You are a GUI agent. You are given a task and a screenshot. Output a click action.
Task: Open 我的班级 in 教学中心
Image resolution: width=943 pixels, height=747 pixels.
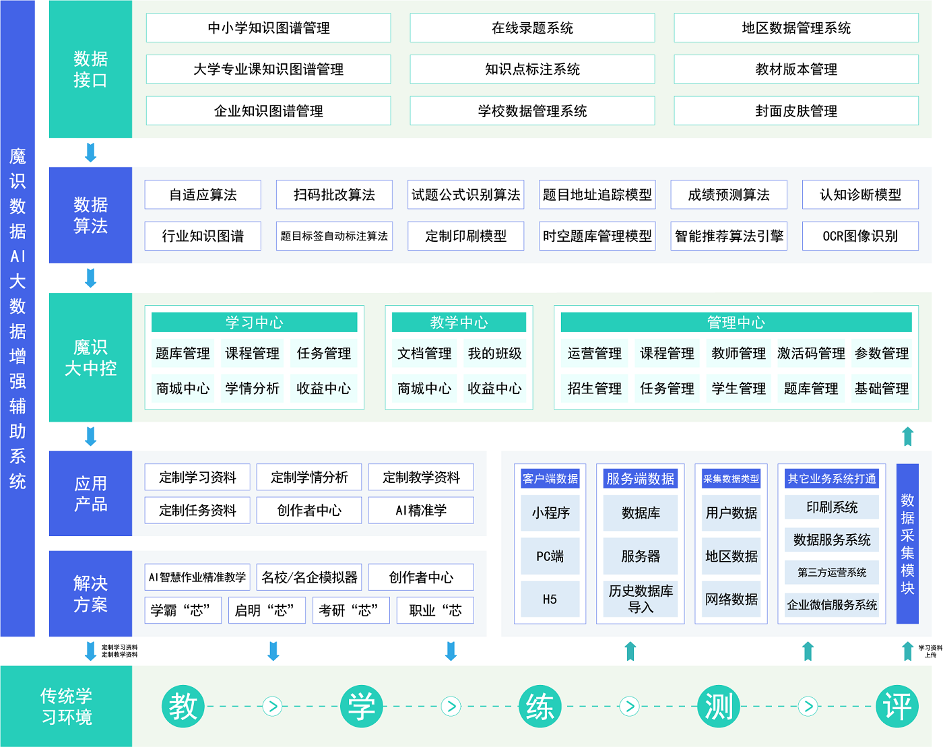pos(494,354)
